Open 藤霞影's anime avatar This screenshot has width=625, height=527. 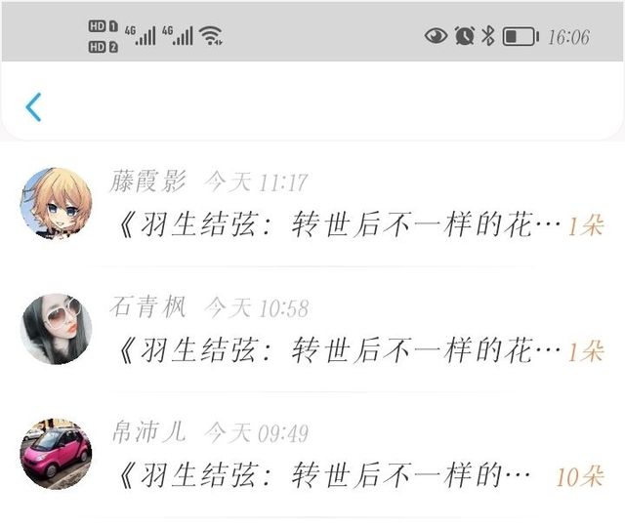57,203
